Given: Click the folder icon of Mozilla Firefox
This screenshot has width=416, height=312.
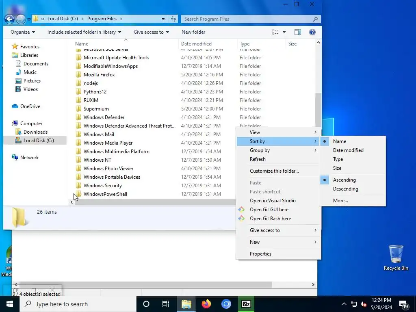Looking at the screenshot, I should (x=78, y=75).
